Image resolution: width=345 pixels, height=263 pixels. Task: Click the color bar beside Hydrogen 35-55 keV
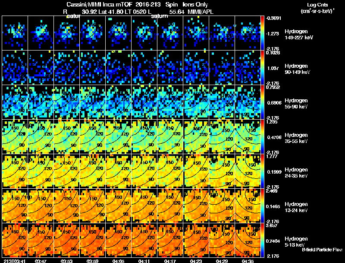(x=263, y=136)
